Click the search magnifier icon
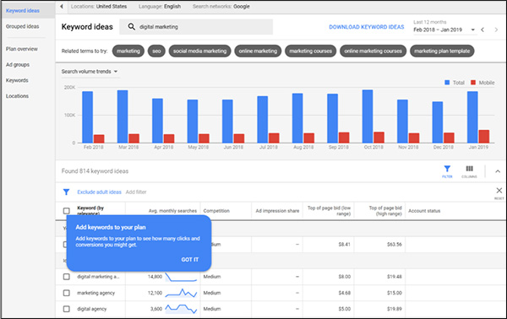The width and height of the screenshot is (507, 319). (x=131, y=27)
